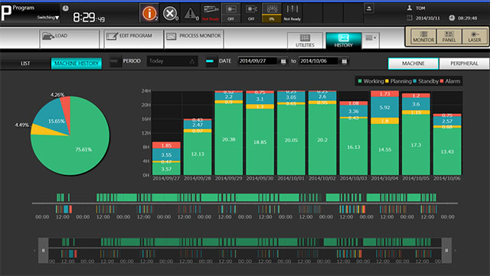
Task: Click the 18.85 working segment for 2014/09/30
Action: 260,141
